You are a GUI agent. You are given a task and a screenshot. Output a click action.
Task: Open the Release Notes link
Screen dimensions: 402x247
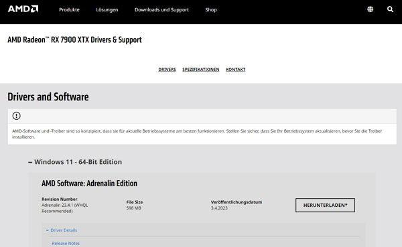(x=66, y=243)
